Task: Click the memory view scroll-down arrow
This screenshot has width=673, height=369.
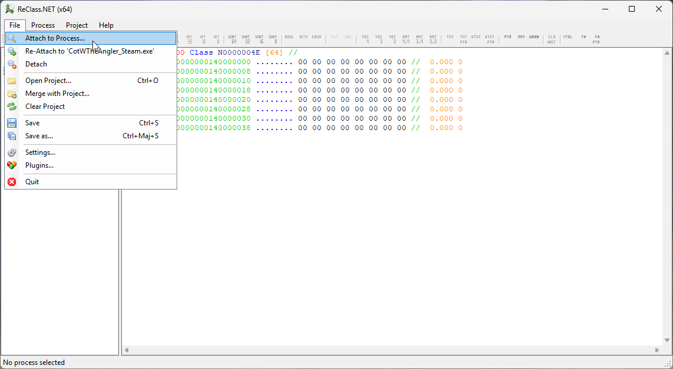Action: coord(667,341)
